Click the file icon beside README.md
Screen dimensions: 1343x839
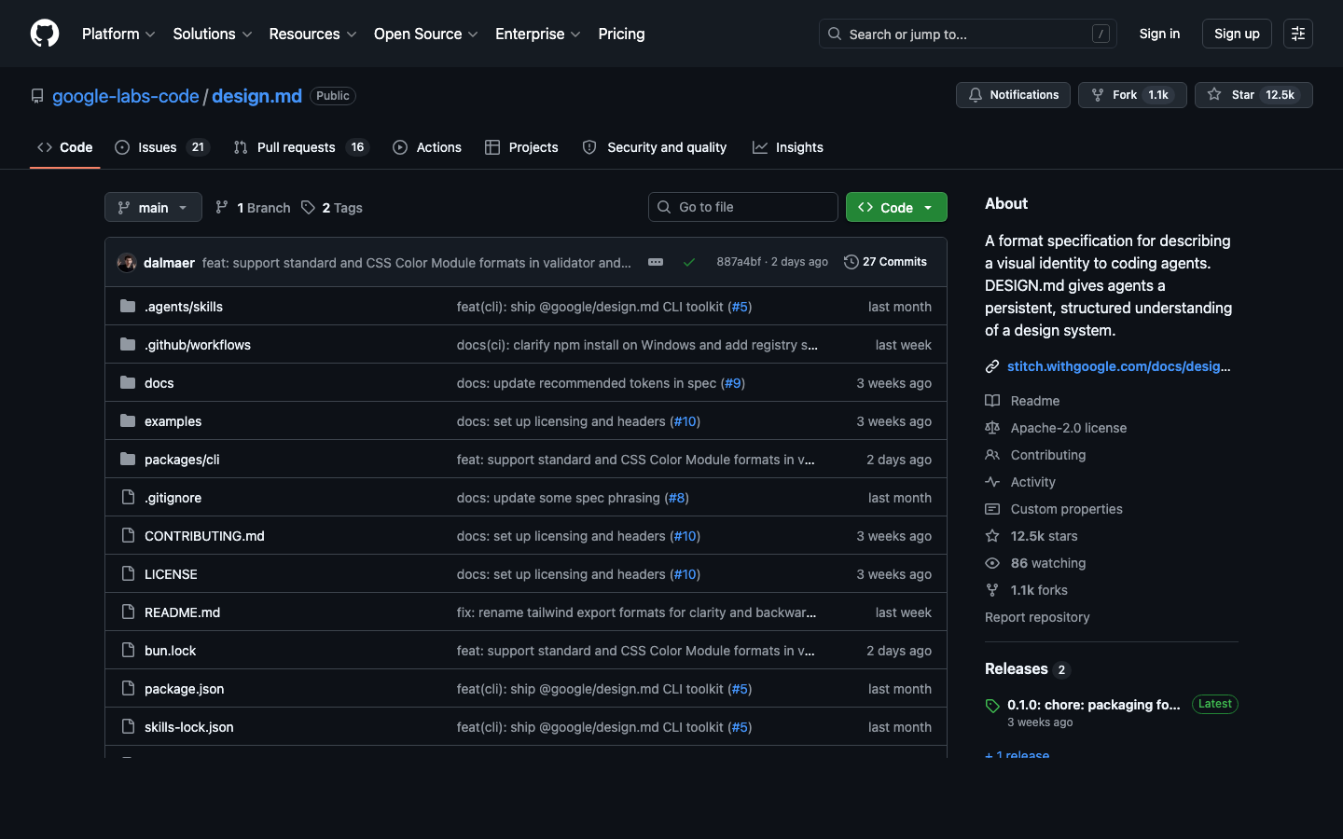pyautogui.click(x=128, y=612)
